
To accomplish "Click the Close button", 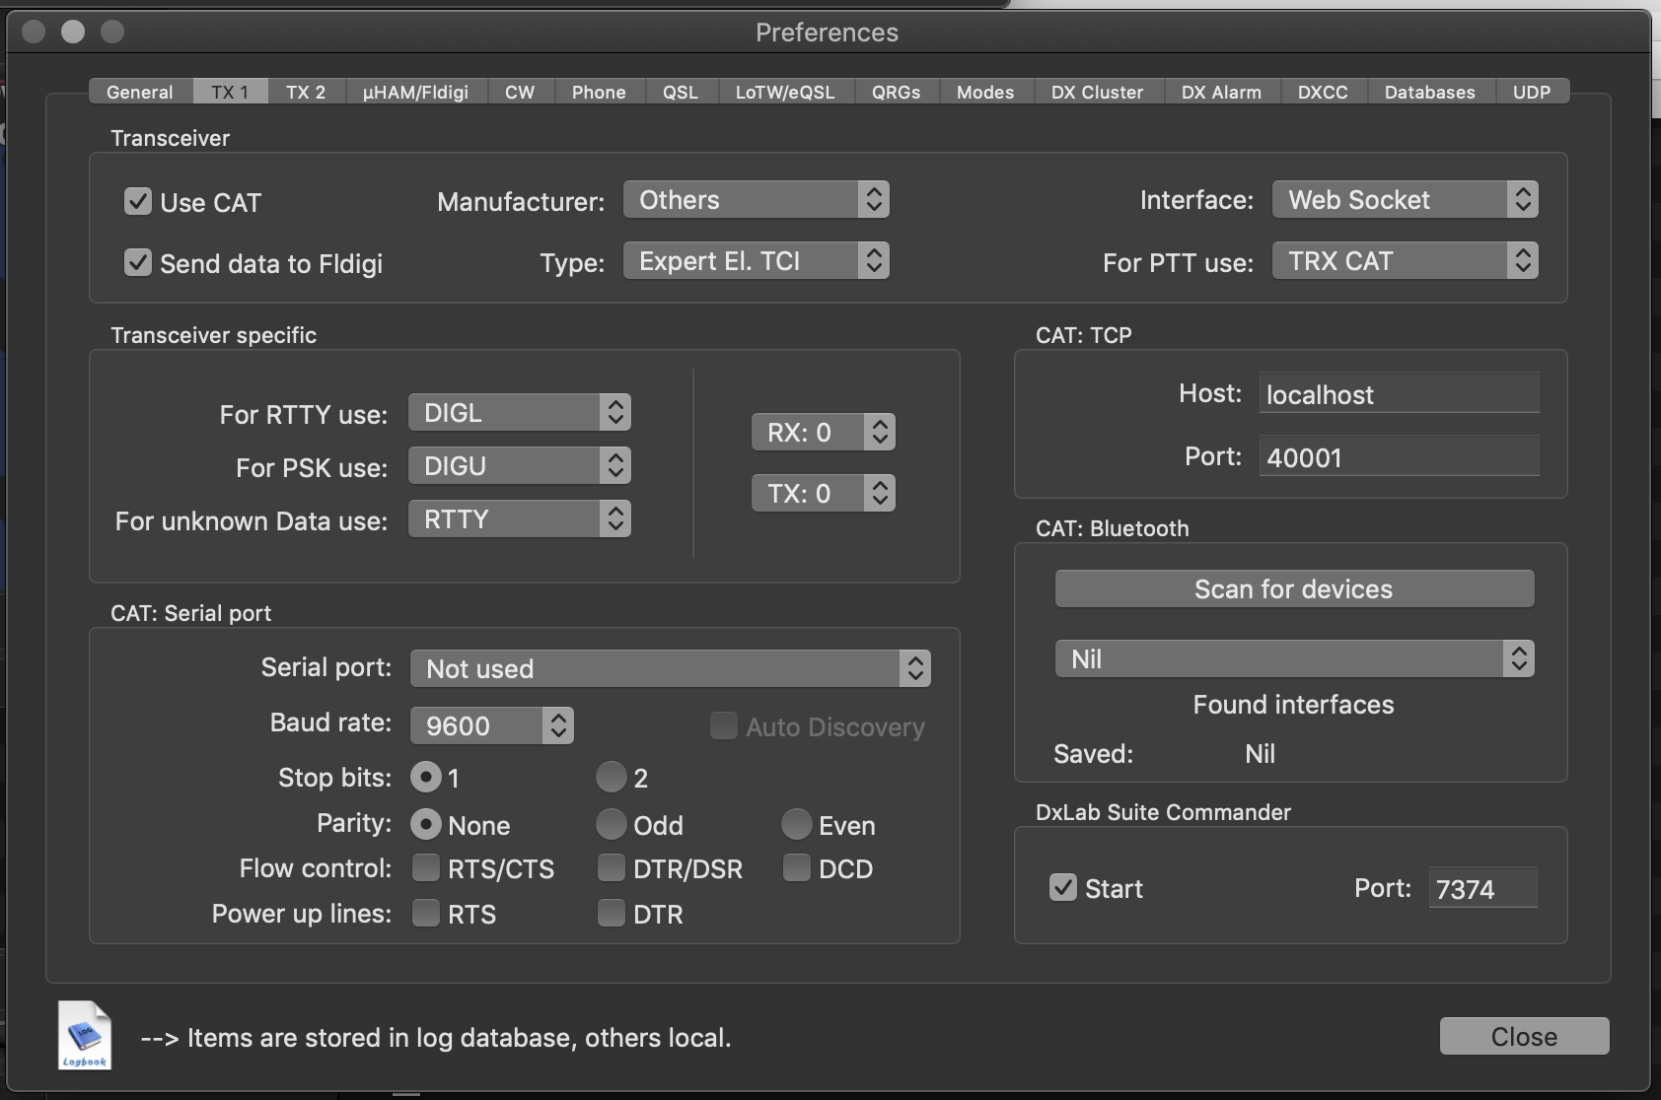I will pos(1524,1037).
